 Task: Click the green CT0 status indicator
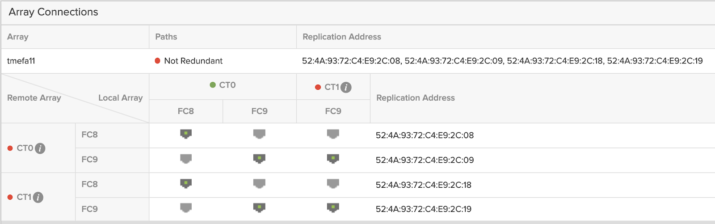tap(213, 85)
